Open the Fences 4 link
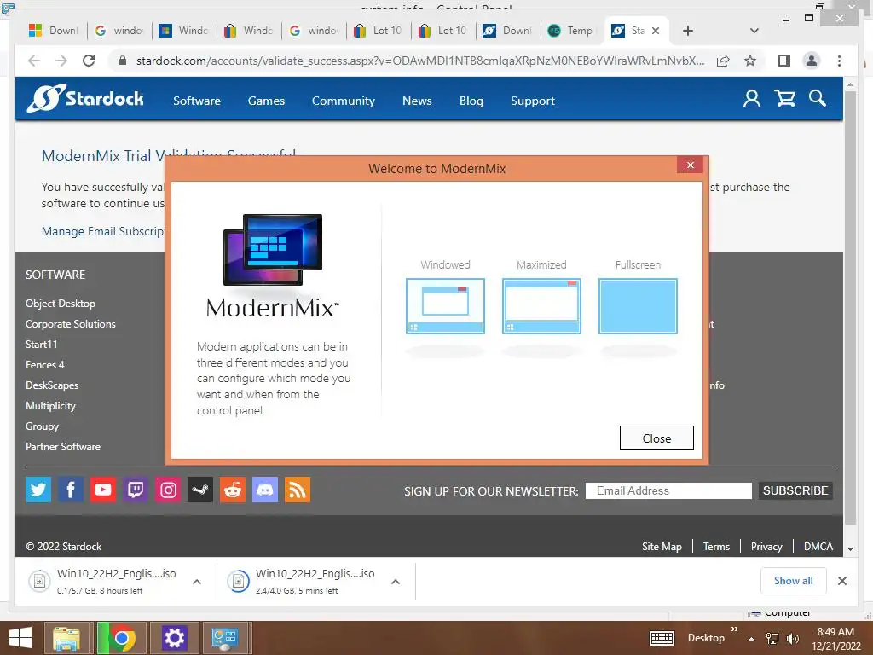This screenshot has height=655, width=873. pos(44,365)
